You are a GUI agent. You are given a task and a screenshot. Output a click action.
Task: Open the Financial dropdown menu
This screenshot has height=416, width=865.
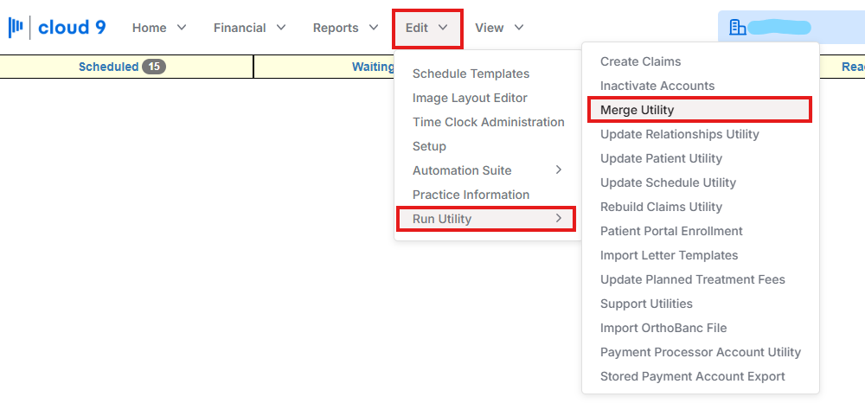(x=250, y=28)
